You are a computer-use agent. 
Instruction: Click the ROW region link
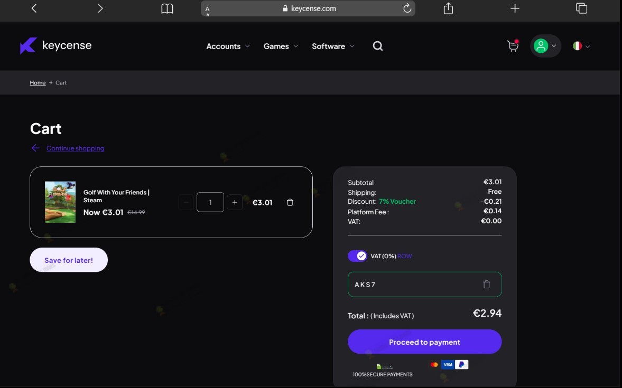[x=405, y=256]
